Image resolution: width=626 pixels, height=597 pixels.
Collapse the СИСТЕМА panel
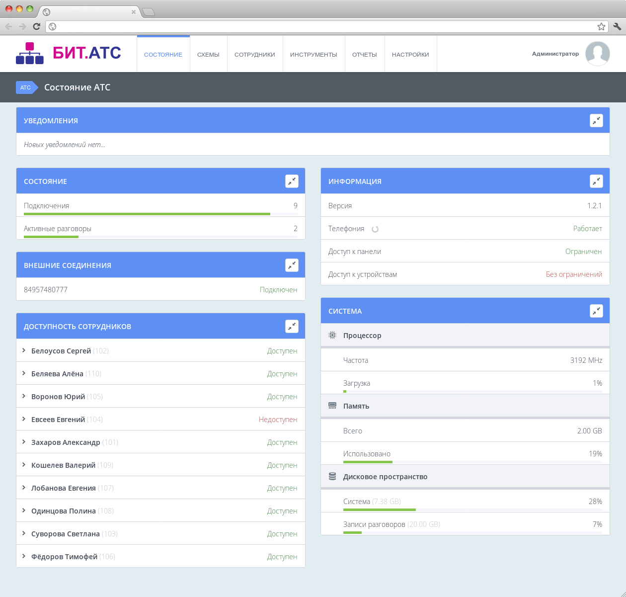tap(596, 310)
